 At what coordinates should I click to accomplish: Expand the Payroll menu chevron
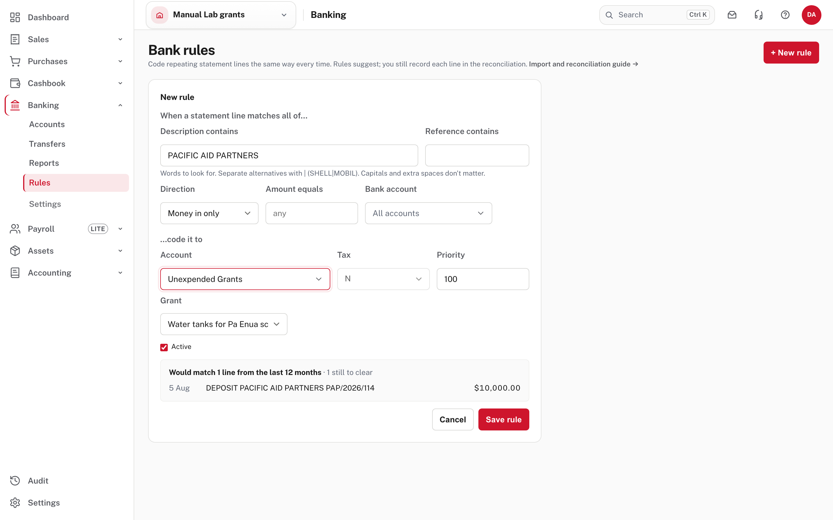pos(120,229)
